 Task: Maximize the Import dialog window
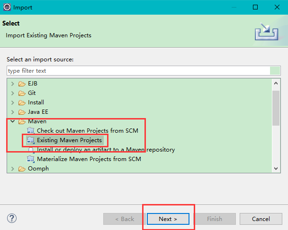pyautogui.click(x=255, y=7)
